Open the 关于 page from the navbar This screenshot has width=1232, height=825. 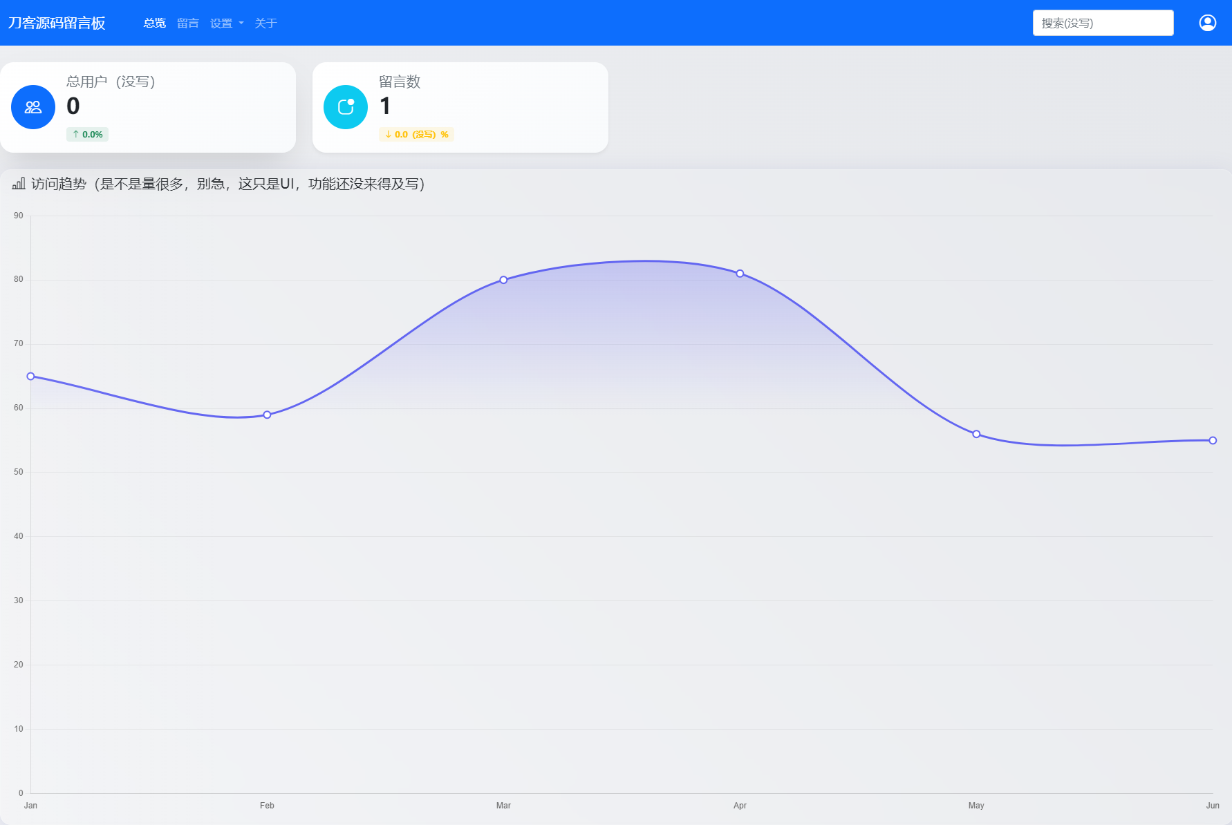pyautogui.click(x=266, y=23)
